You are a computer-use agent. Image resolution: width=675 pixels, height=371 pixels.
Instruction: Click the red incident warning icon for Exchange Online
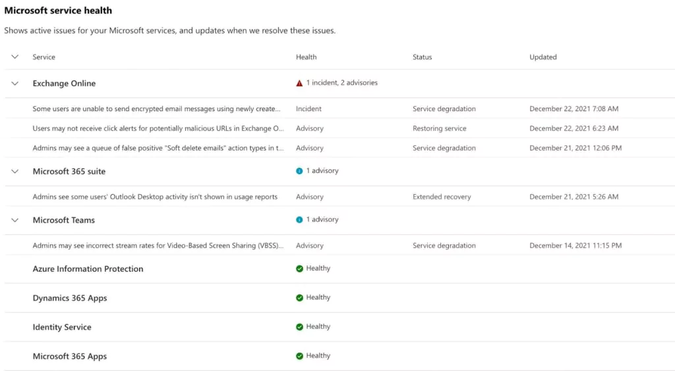[x=299, y=84]
